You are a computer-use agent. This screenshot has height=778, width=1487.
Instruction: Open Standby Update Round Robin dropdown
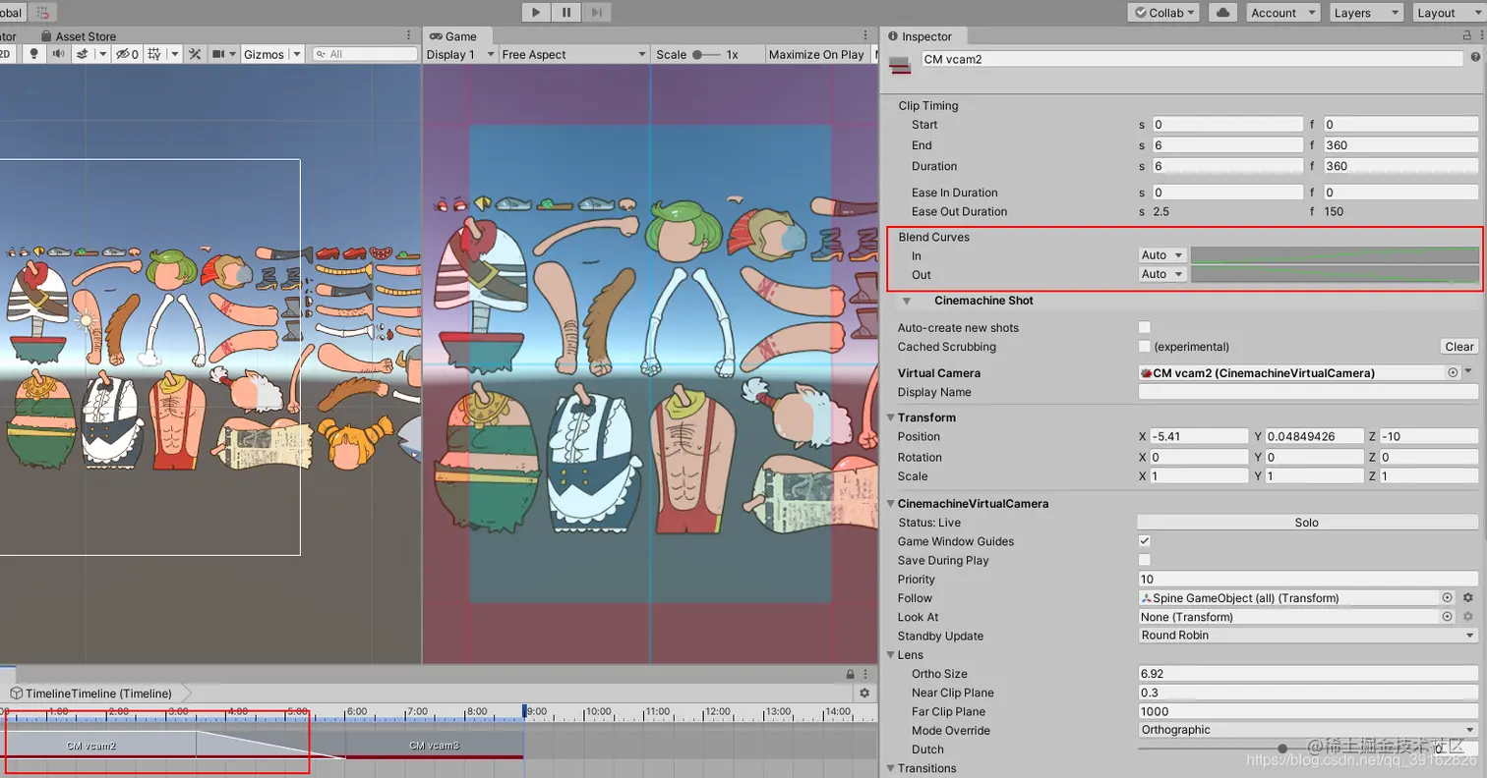[1307, 636]
